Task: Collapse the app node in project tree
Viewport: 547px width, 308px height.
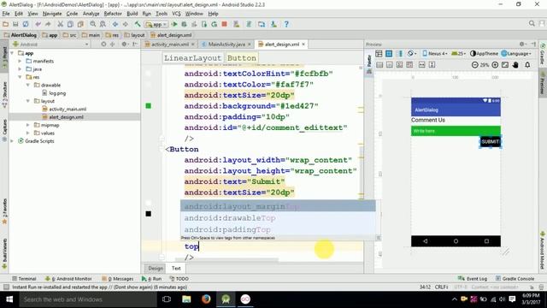Action: [x=13, y=53]
